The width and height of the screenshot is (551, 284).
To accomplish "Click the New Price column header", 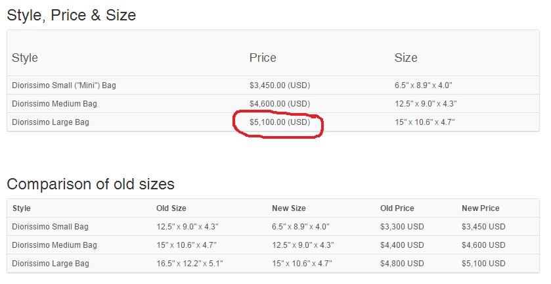I will click(481, 208).
